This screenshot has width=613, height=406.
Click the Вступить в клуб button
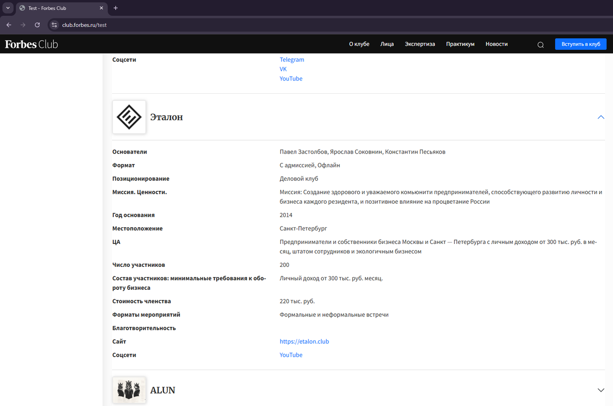click(x=581, y=44)
